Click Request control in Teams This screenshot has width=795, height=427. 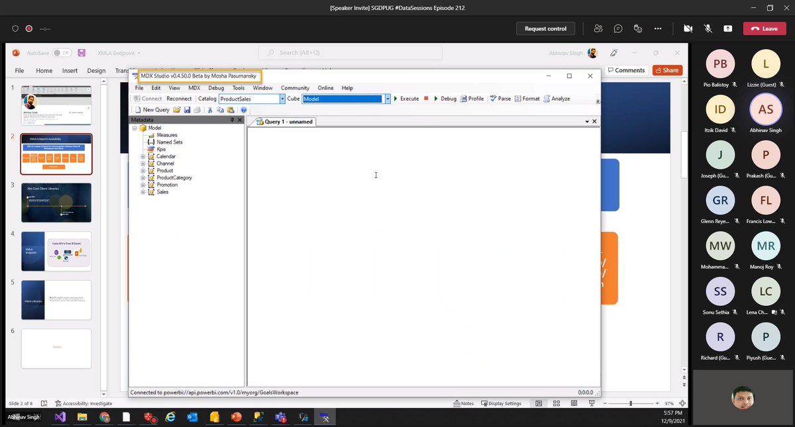tap(545, 28)
